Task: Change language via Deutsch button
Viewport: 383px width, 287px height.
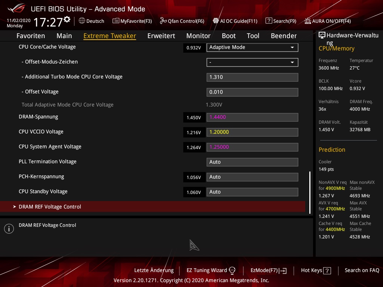Action: click(x=91, y=21)
